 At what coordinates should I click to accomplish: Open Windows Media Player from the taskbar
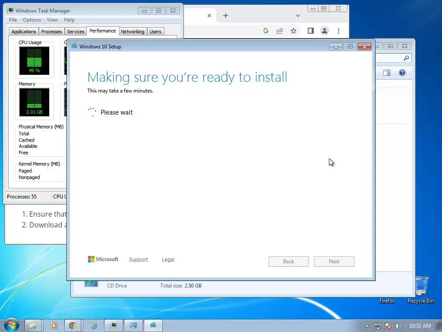[54, 326]
